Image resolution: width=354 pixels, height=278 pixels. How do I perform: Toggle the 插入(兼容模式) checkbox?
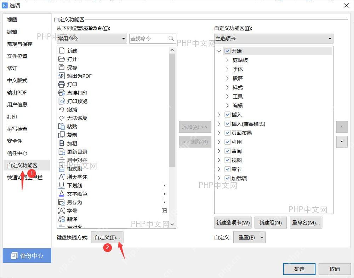point(228,124)
